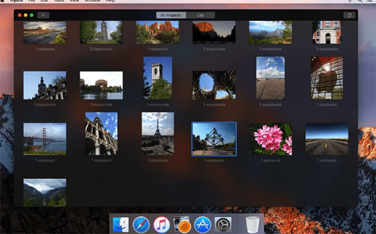Launch Safari from the Dock
The image size is (376, 234).
[141, 225]
